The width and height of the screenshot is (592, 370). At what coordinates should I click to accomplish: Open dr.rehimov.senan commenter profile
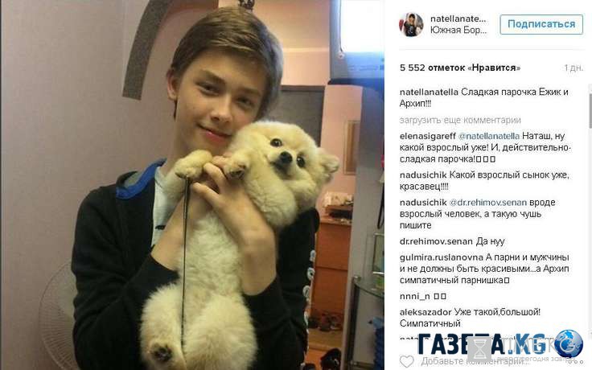tap(436, 241)
